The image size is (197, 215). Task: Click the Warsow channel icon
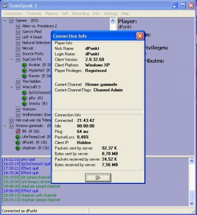click(x=18, y=109)
